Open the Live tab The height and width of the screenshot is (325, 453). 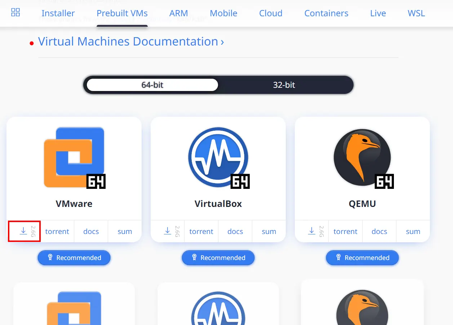pos(378,13)
